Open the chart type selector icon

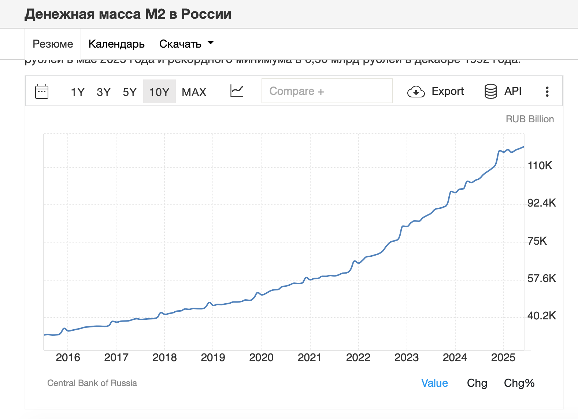(x=237, y=91)
